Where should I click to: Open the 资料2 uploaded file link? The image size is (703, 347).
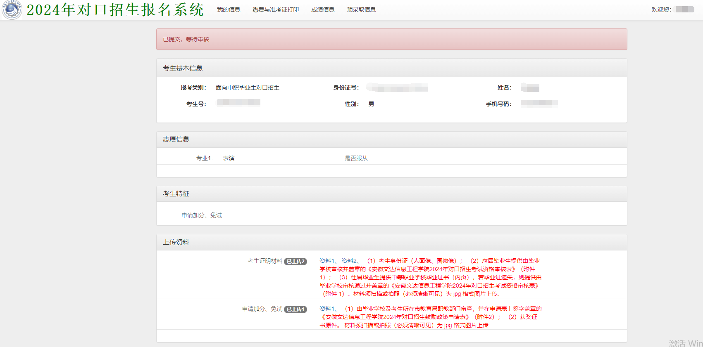(x=349, y=261)
